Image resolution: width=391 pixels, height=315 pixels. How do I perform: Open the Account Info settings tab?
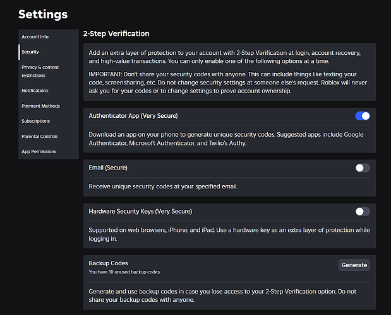[35, 37]
